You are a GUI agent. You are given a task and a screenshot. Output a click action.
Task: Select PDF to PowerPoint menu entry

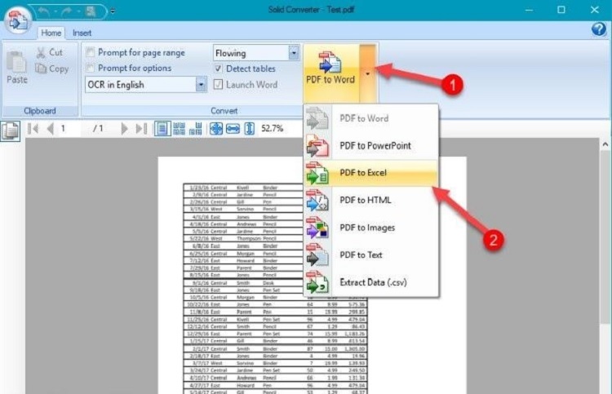370,145
